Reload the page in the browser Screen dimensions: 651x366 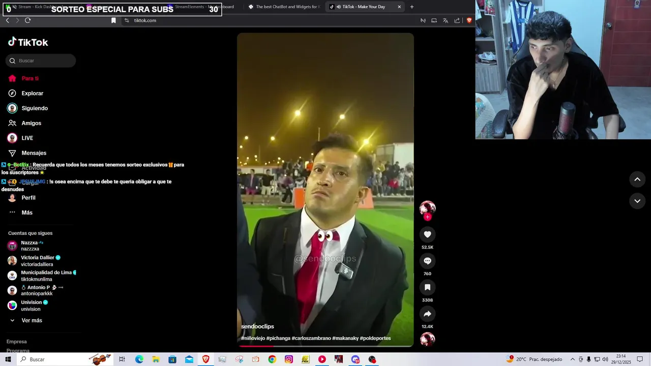coord(27,20)
